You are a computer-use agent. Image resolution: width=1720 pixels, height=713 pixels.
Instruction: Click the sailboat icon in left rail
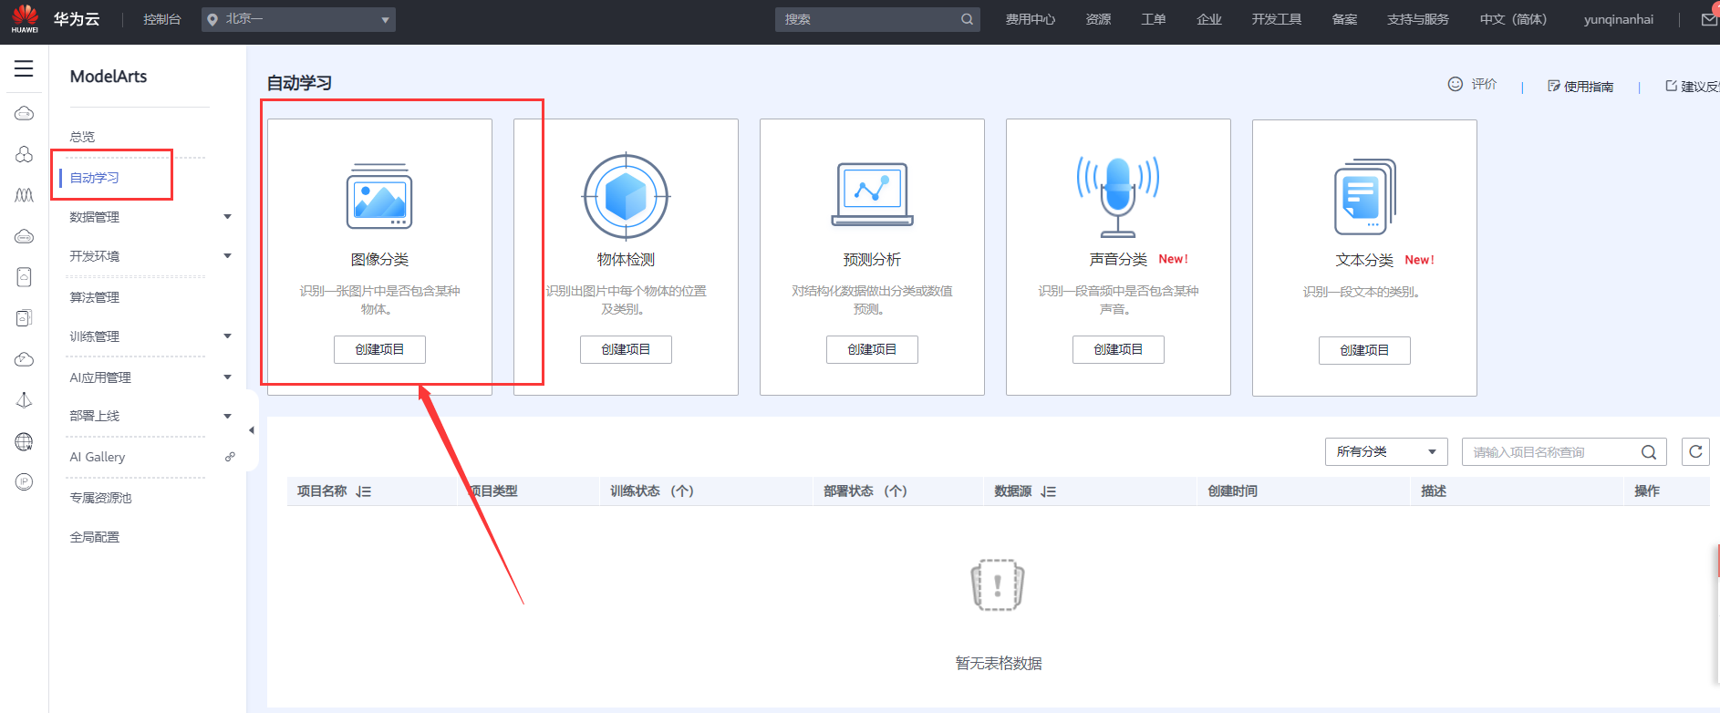[x=25, y=400]
